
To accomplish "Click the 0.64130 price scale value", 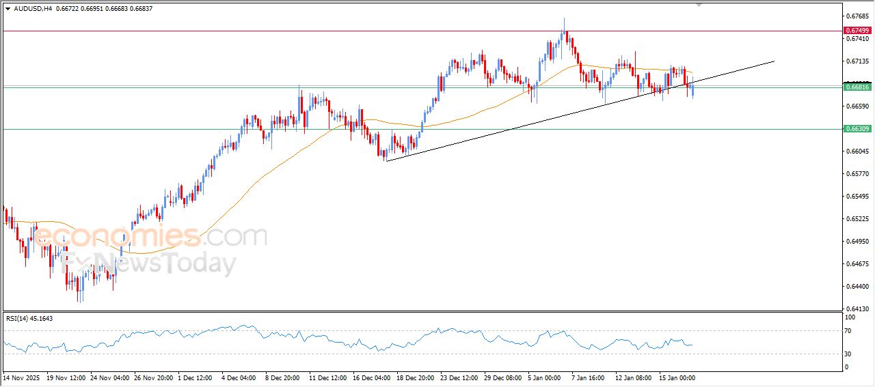I will 857,309.
